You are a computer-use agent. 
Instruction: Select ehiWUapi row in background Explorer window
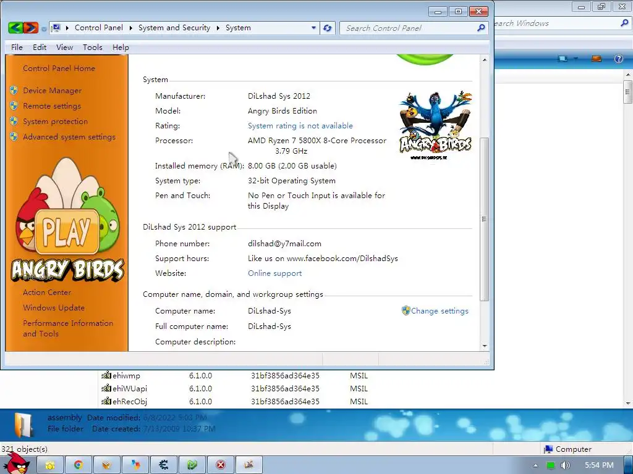(x=234, y=389)
